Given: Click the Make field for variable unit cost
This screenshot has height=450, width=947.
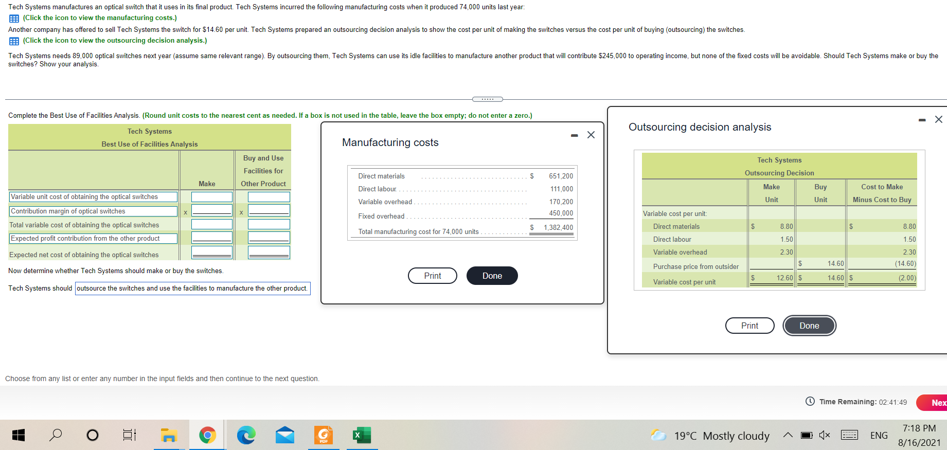Looking at the screenshot, I should pos(212,197).
